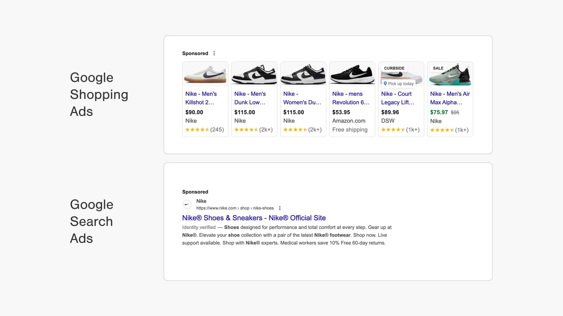Viewport: 563px width, 316px height.
Task: Click the $53.95 price on Revolution 6
Action: click(341, 112)
